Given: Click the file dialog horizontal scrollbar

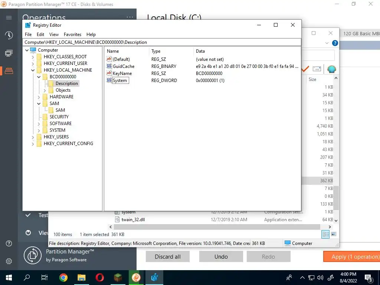Looking at the screenshot, I should click(217, 227).
